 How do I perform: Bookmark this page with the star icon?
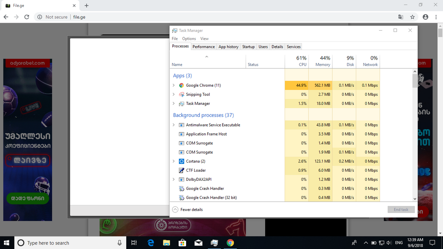[412, 17]
